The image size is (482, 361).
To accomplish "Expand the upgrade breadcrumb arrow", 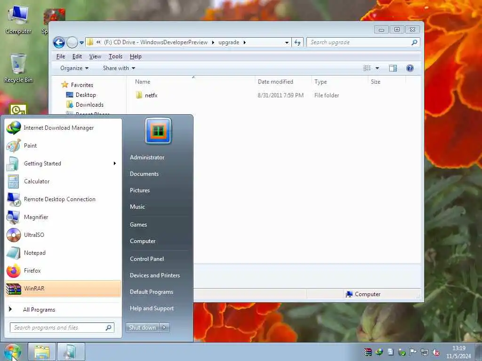I will [x=245, y=42].
